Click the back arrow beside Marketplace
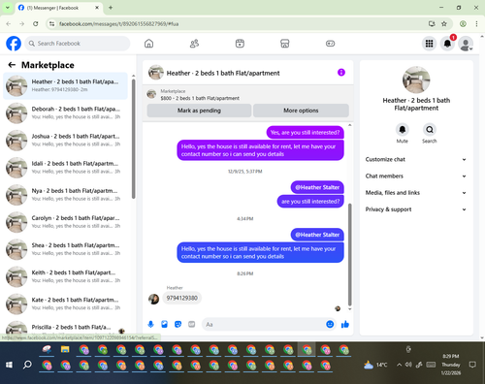 point(12,65)
